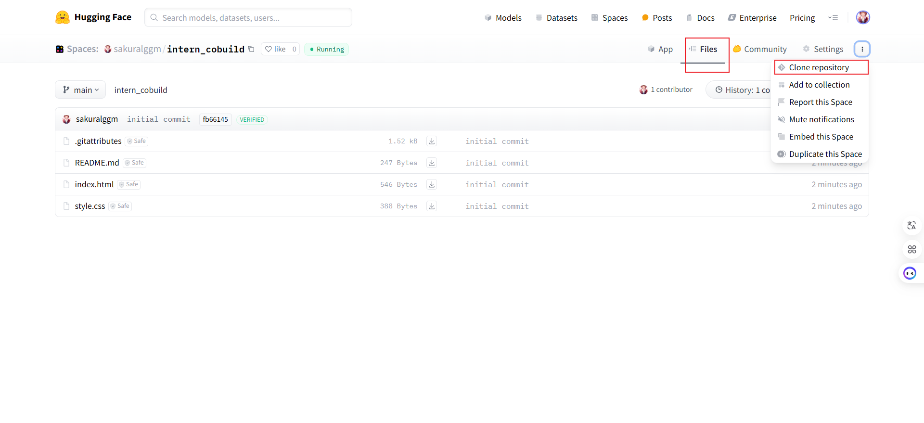Expand the more navigation menu
The width and height of the screenshot is (924, 423).
coord(833,18)
